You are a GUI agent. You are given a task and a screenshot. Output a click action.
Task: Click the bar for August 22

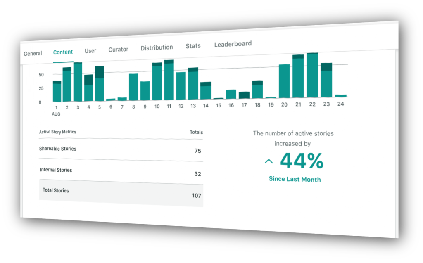pos(312,76)
